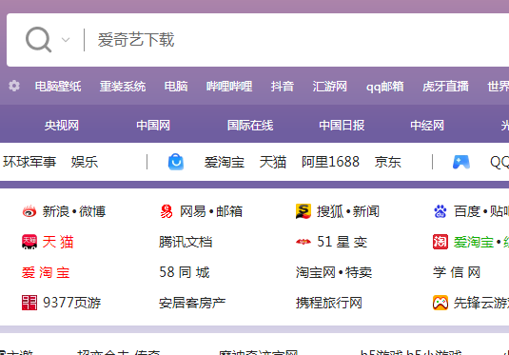Viewport: 509px width, 355px height.
Task: Open the gear settings icon beside 电脑壁纸
Action: [14, 86]
